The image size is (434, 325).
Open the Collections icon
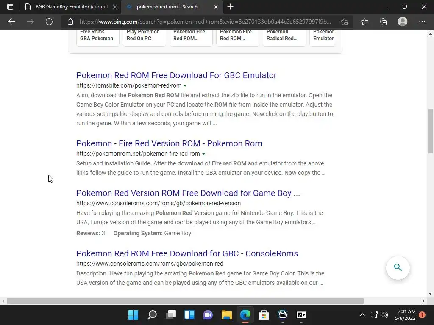(x=383, y=22)
